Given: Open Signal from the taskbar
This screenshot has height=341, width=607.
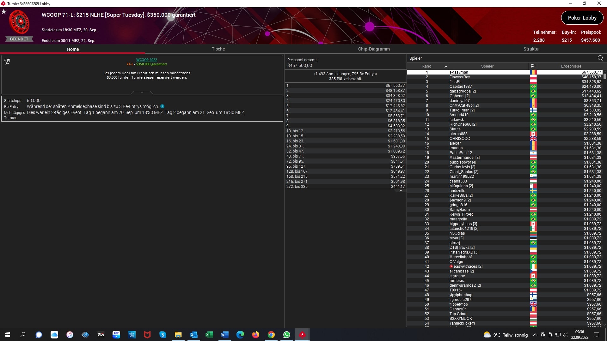Looking at the screenshot, I should point(39,335).
